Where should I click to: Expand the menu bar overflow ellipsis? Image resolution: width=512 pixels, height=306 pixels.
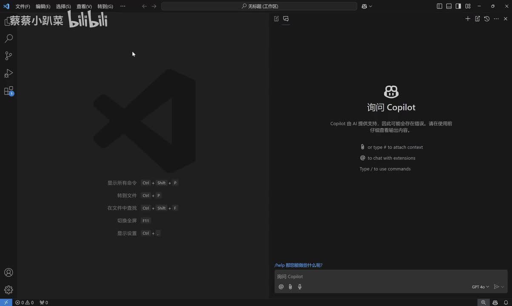(123, 6)
